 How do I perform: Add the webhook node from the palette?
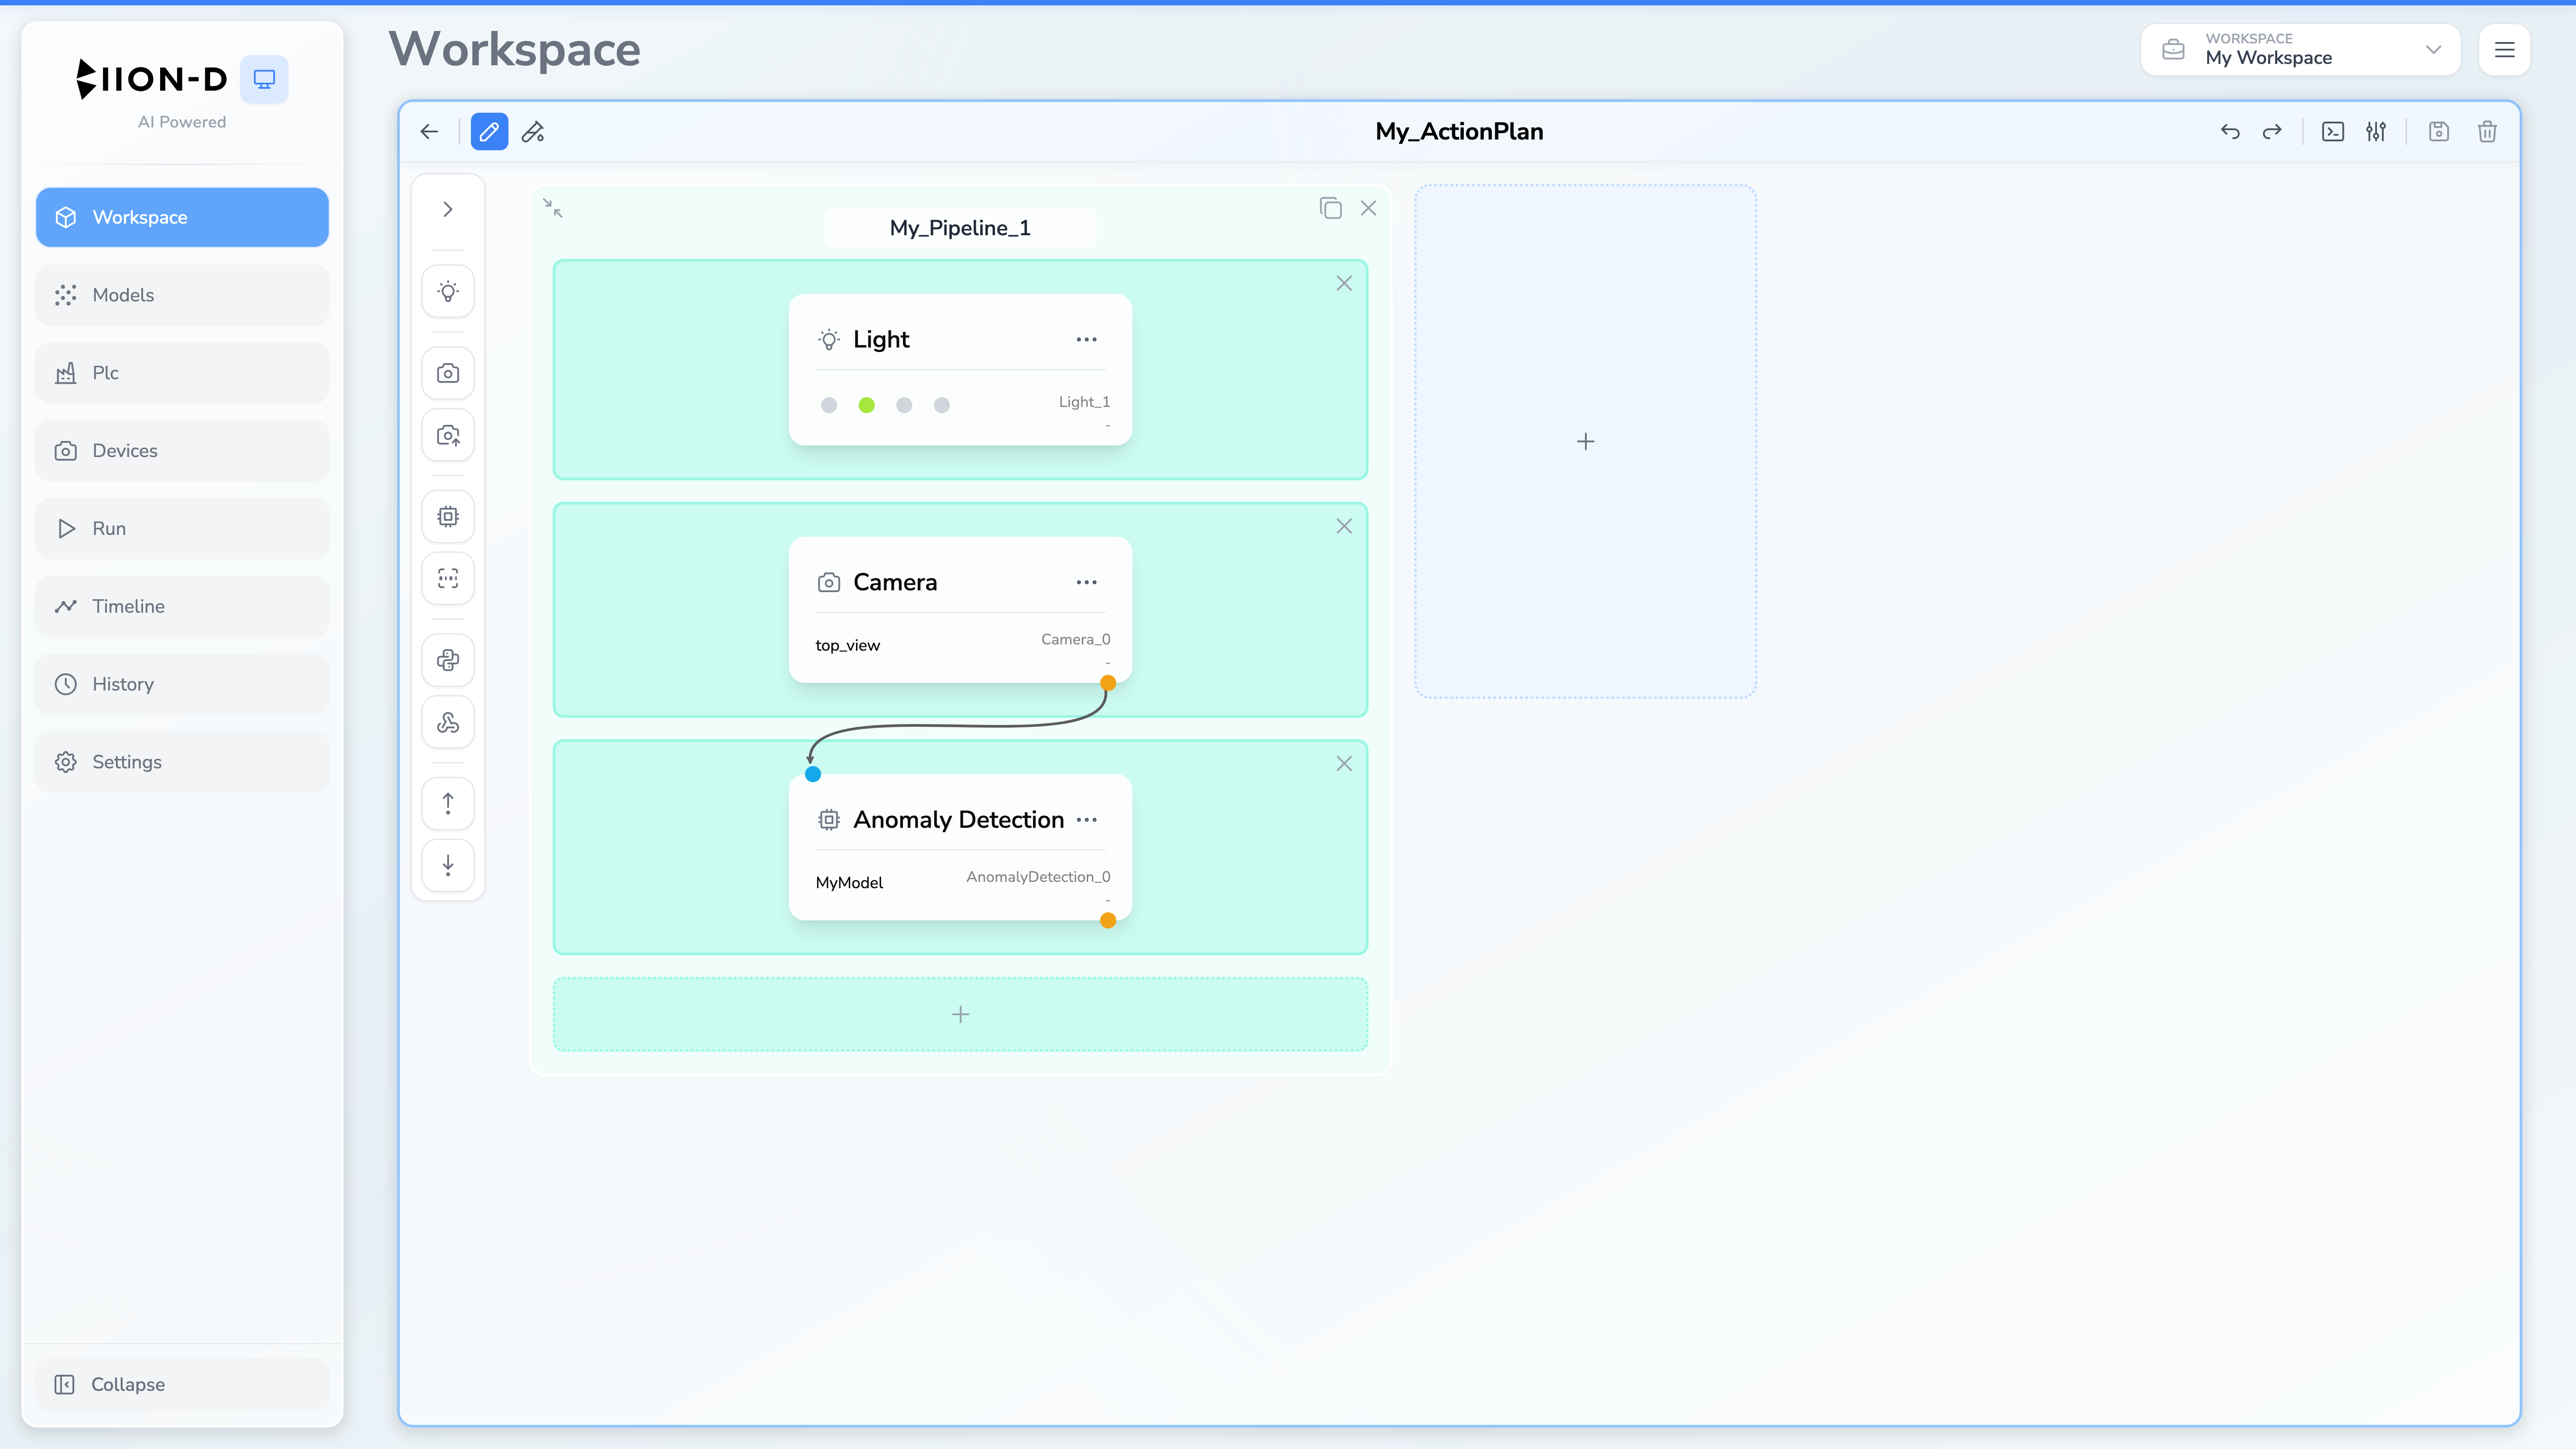(x=448, y=722)
